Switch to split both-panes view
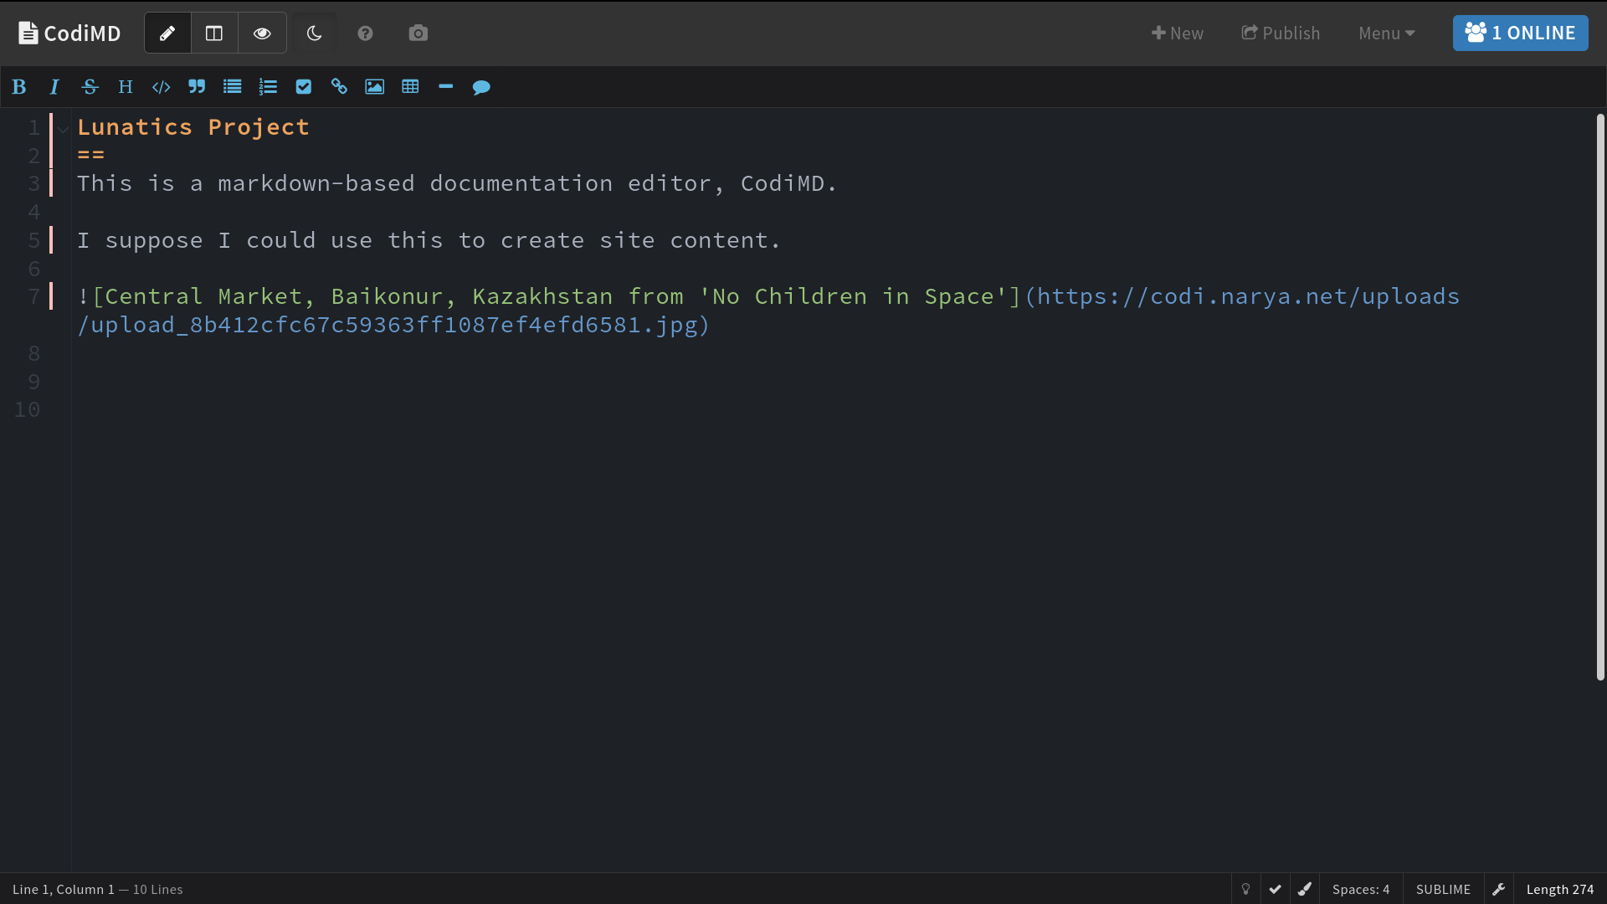1607x904 pixels. tap(214, 33)
